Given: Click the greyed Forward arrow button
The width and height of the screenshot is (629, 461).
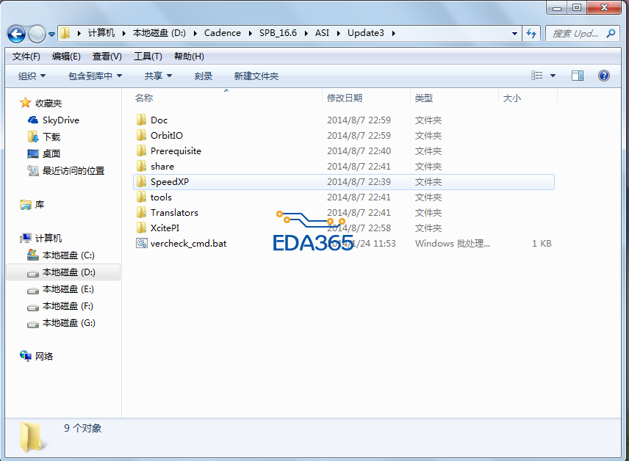Looking at the screenshot, I should point(37,34).
